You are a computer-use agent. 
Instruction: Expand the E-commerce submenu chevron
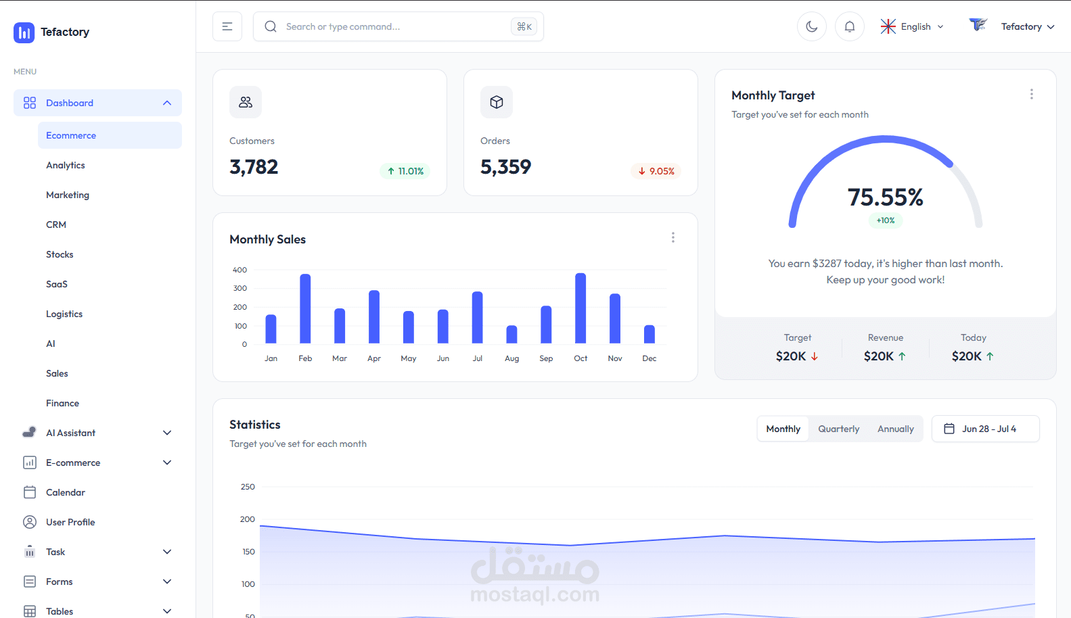[x=167, y=462]
